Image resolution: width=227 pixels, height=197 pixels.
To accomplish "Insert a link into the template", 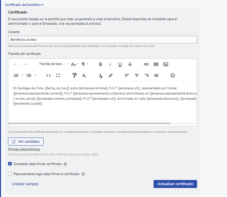I will pos(146,64).
